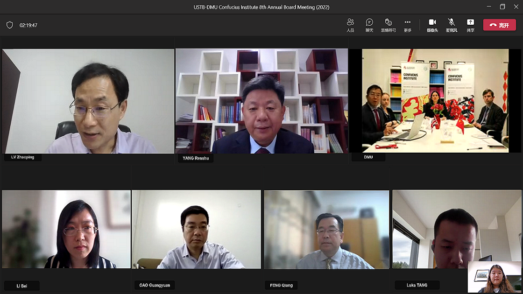
Task: Click the meeting title in title bar
Action: (x=261, y=7)
